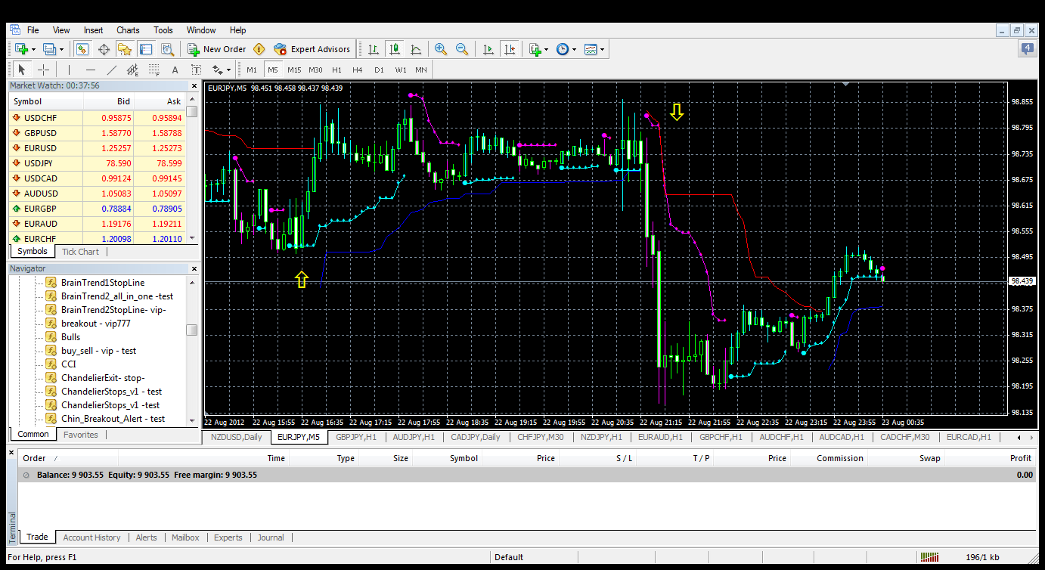
Task: Open the MetaEditor icon
Action: pos(259,49)
